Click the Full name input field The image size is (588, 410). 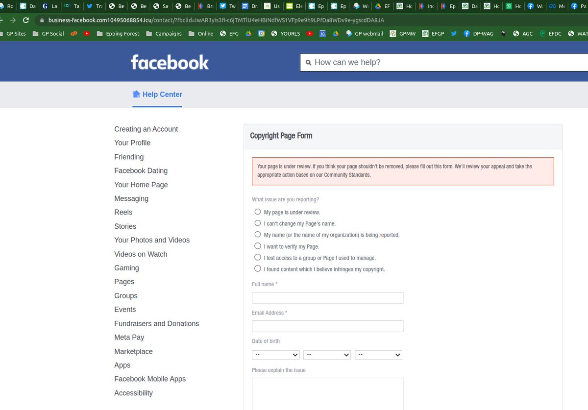[327, 298]
